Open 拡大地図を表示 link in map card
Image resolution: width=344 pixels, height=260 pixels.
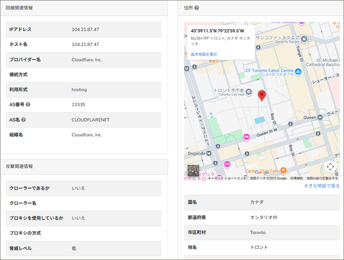[x=204, y=54]
